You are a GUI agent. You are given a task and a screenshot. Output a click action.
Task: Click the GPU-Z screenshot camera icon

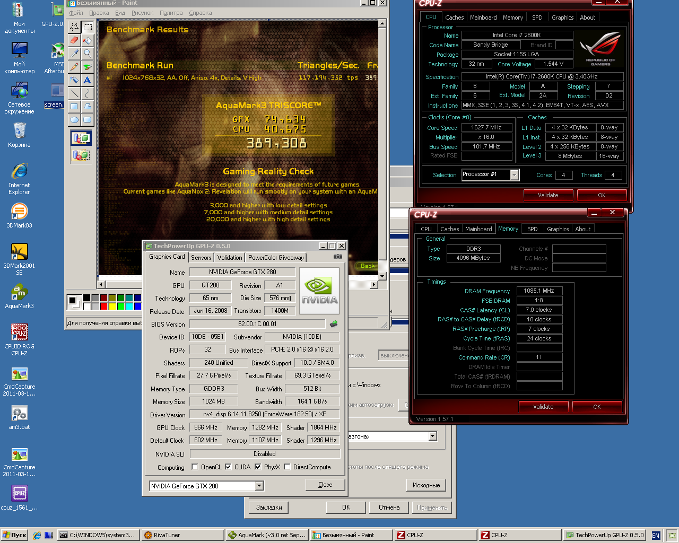pos(337,257)
